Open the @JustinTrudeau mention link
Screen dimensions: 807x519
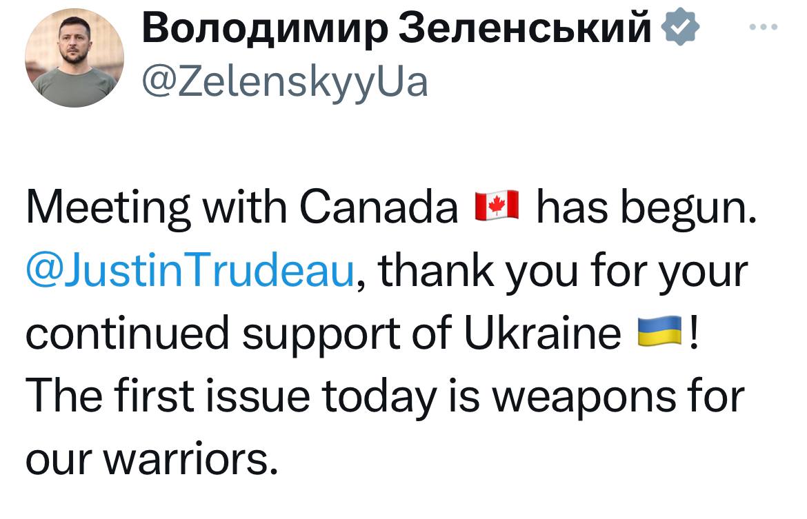191,269
